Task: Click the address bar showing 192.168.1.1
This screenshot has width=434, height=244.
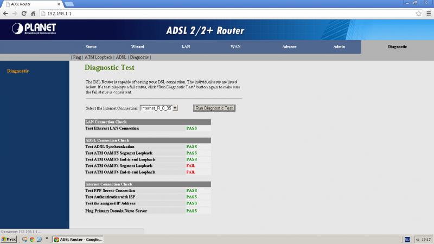Action: (217, 13)
